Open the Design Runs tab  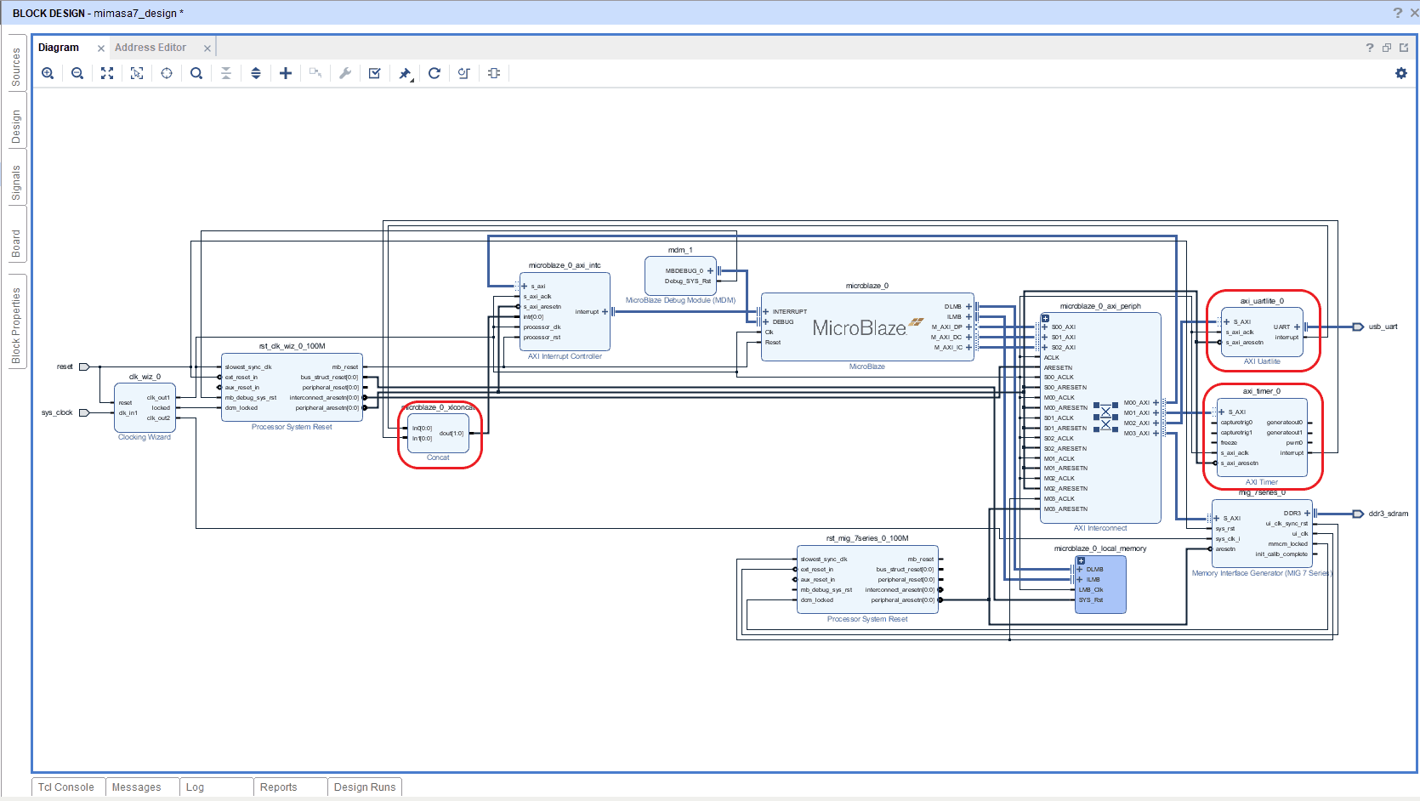365,787
